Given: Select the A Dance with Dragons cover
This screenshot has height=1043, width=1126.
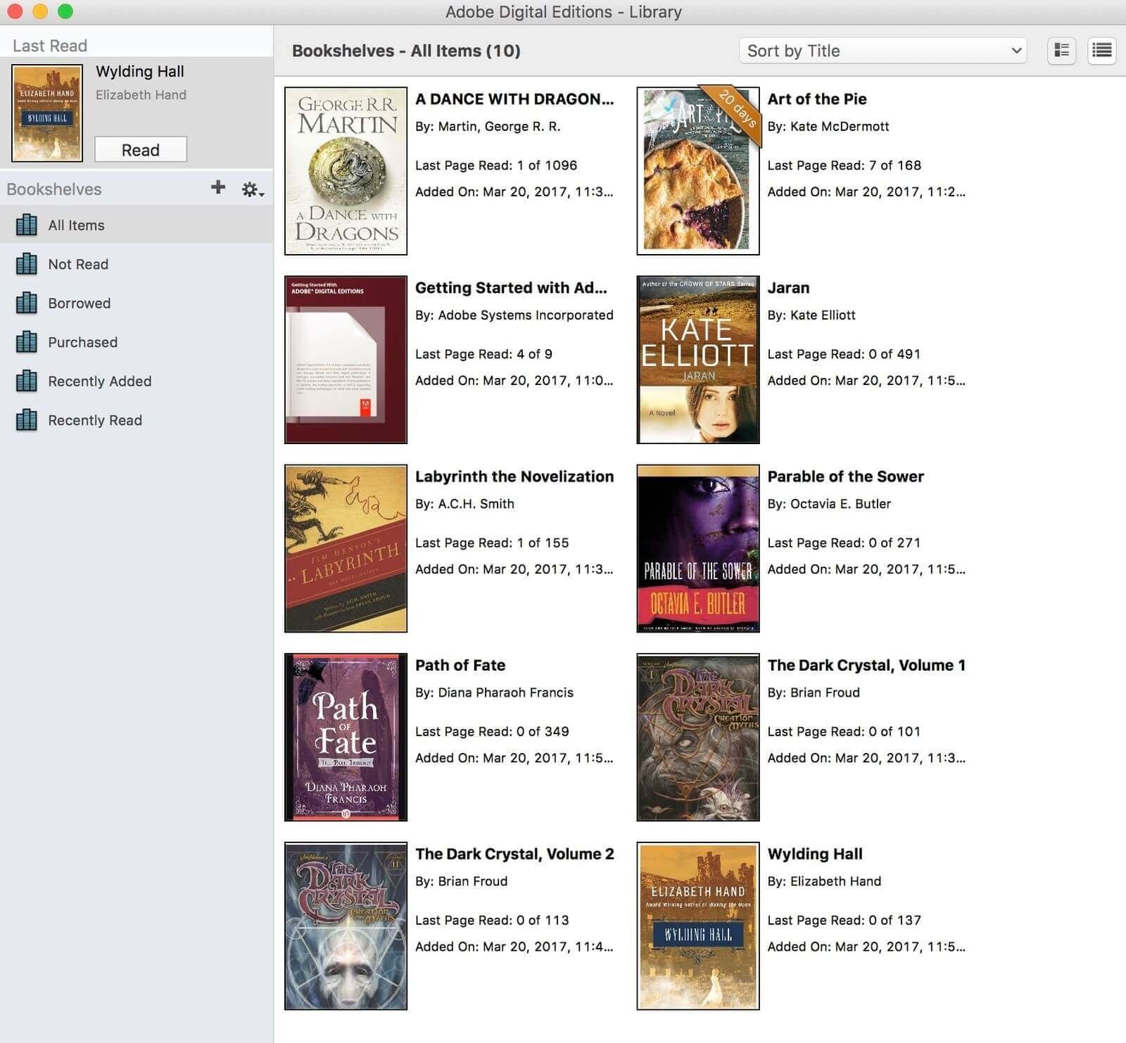Looking at the screenshot, I should [x=346, y=171].
